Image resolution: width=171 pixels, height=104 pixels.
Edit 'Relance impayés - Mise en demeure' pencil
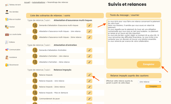pyautogui.click(x=89, y=93)
